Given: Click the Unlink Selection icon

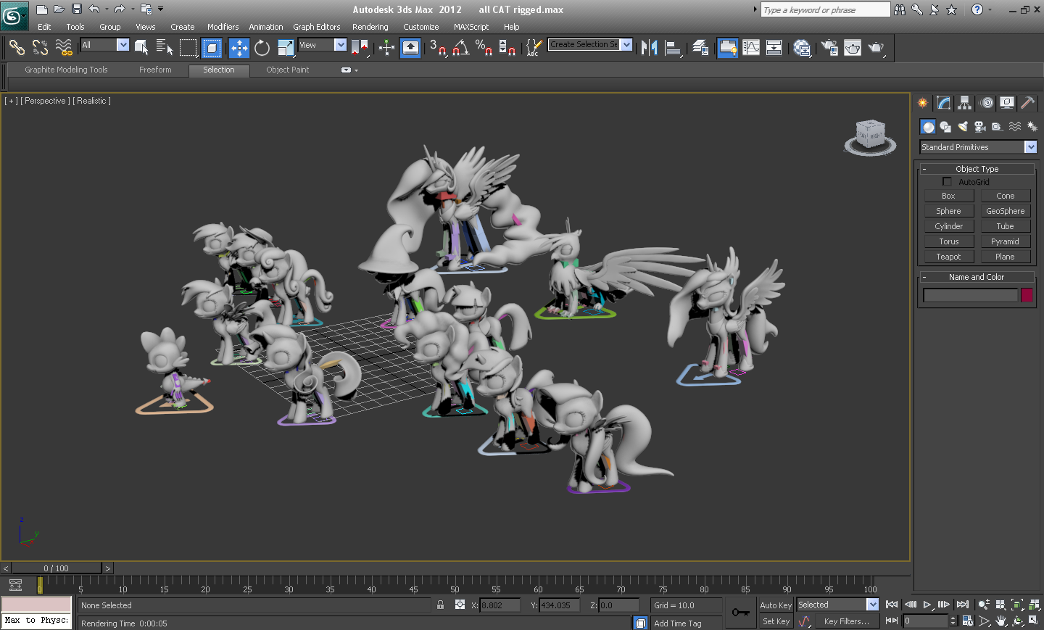Looking at the screenshot, I should 40,48.
